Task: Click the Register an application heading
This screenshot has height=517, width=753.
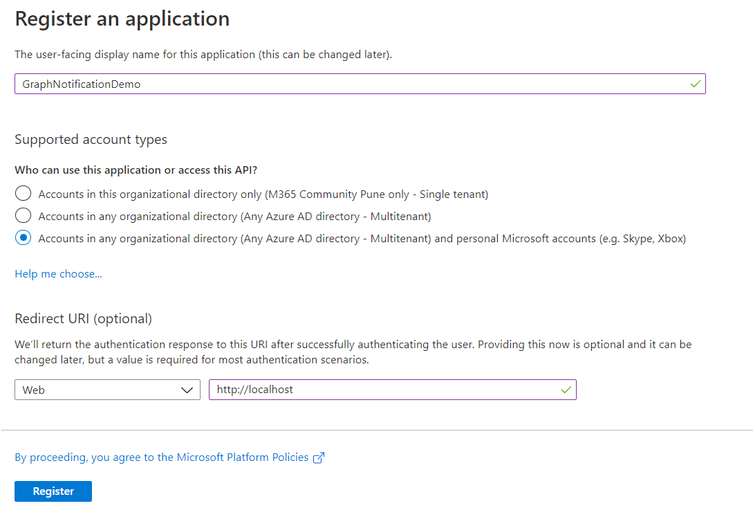Action: coord(122,19)
